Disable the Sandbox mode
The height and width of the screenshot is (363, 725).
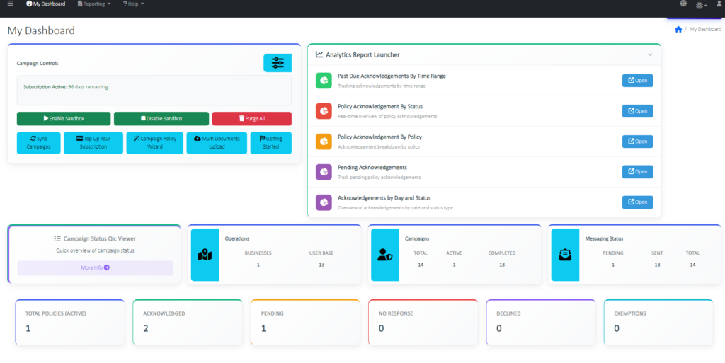pyautogui.click(x=161, y=119)
